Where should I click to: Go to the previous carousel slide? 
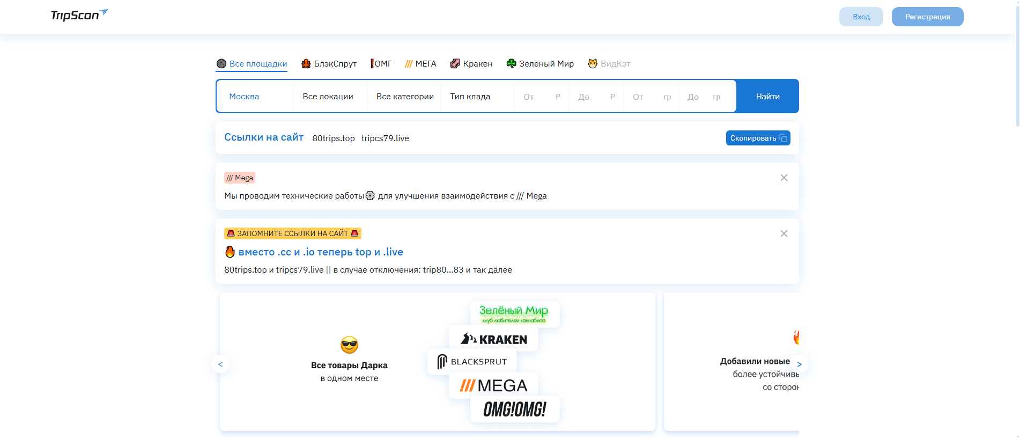220,364
